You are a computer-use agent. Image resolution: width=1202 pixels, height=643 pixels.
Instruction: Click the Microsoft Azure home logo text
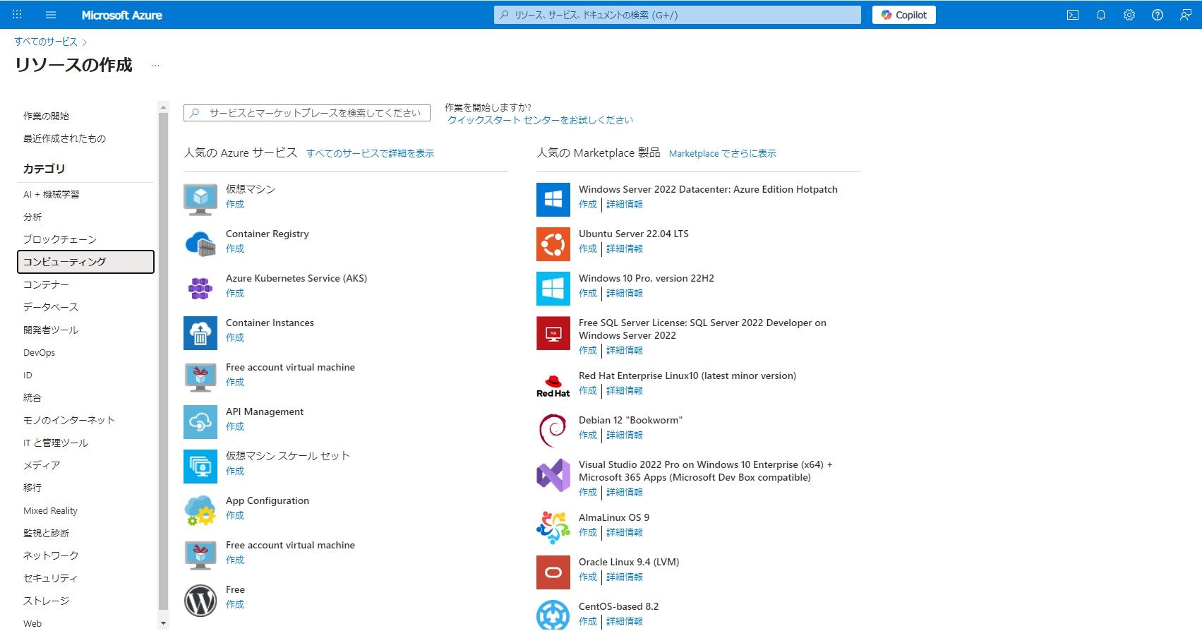[x=122, y=15]
